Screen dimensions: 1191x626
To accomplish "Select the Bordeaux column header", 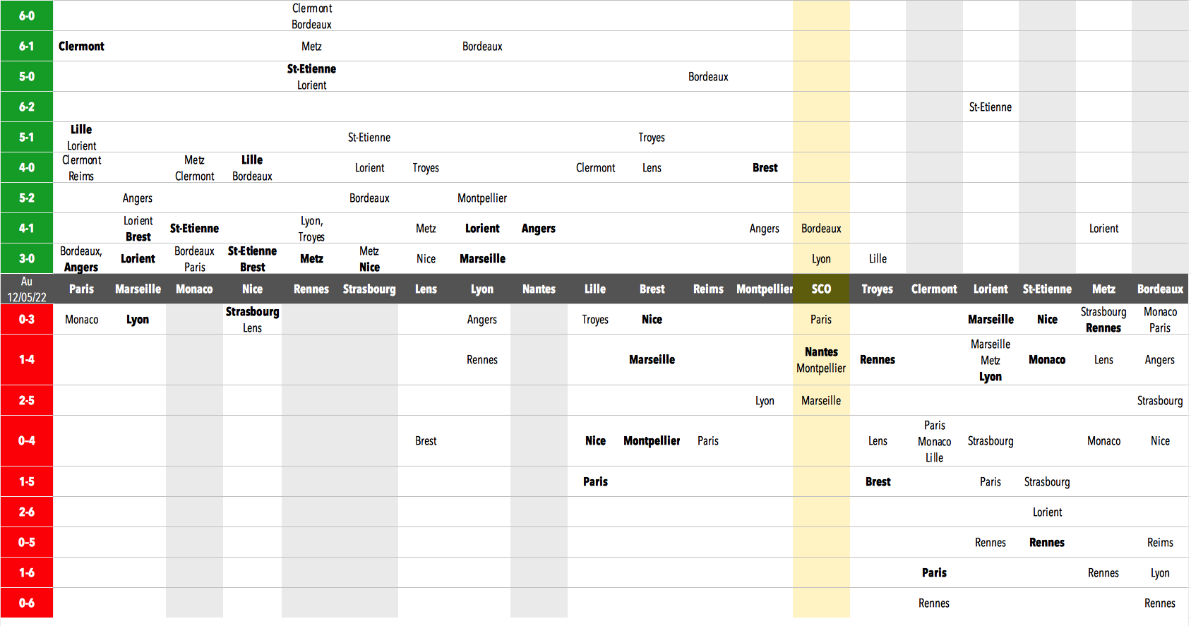I will point(1160,289).
